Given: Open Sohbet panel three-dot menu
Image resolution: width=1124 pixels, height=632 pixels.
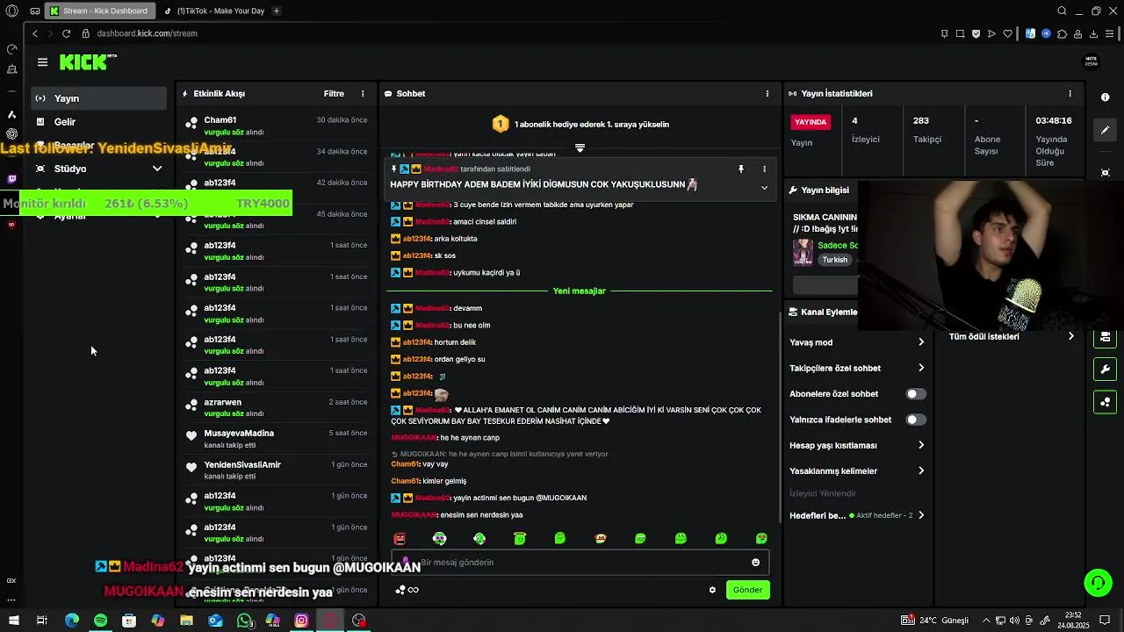Looking at the screenshot, I should [x=767, y=94].
